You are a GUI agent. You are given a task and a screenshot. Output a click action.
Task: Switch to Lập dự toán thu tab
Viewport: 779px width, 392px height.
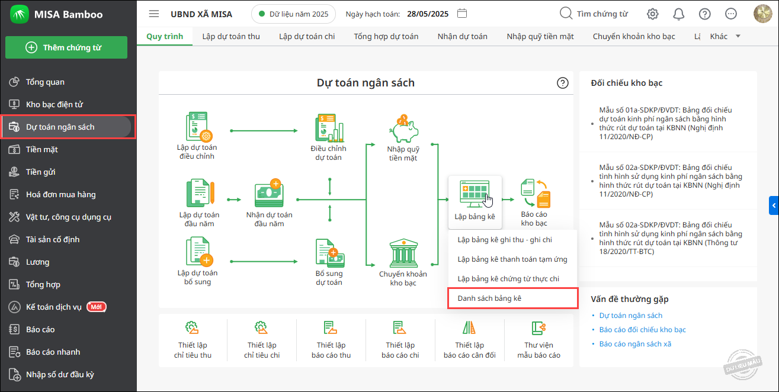point(231,36)
